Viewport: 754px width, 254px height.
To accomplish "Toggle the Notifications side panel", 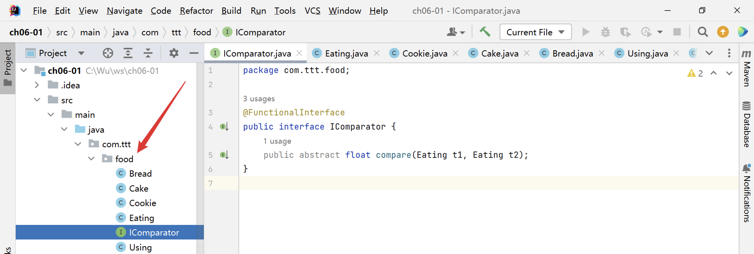I will click(x=747, y=193).
